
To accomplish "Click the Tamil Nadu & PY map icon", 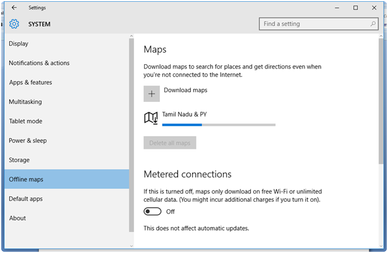I will (151, 118).
